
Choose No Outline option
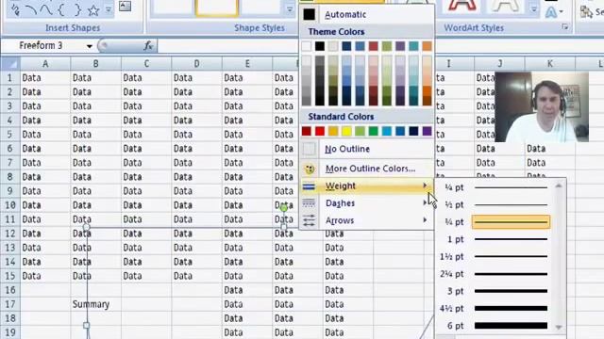pos(366,149)
